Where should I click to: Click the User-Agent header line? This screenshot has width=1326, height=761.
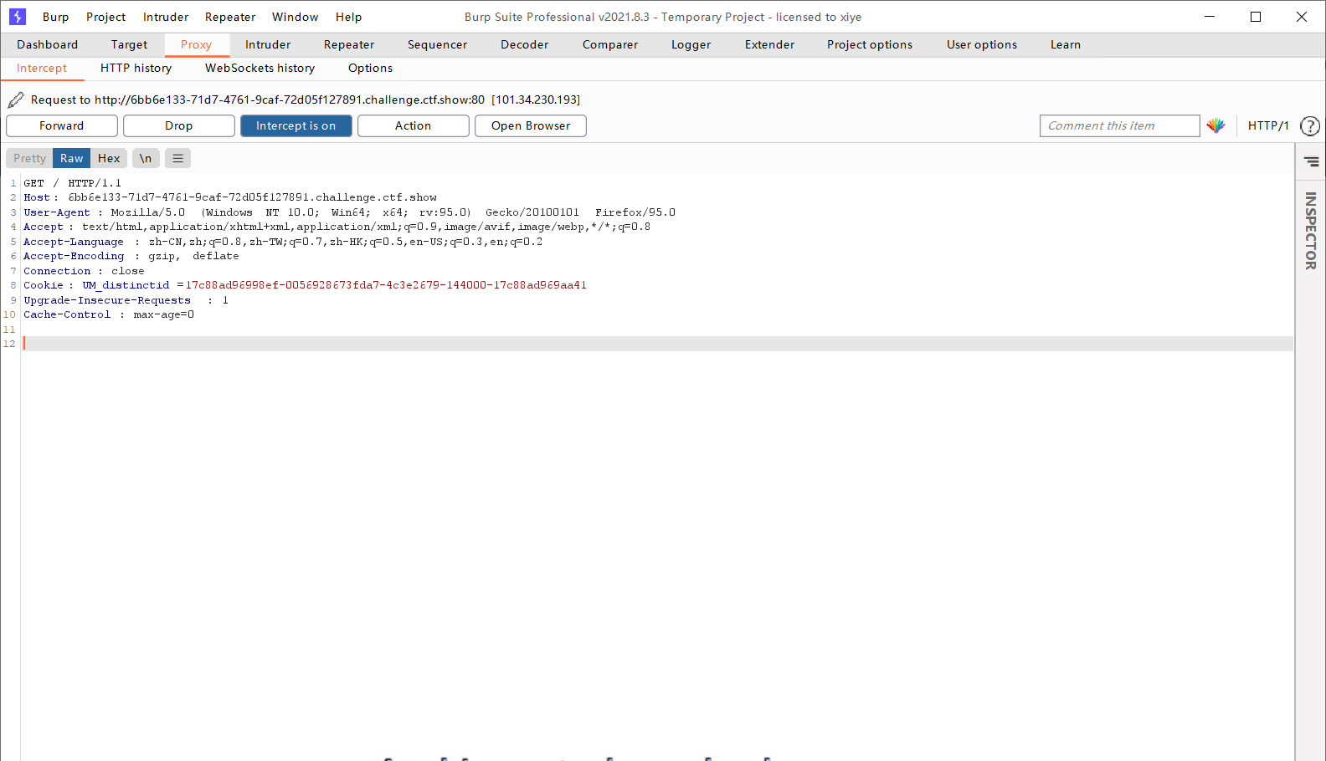[349, 212]
